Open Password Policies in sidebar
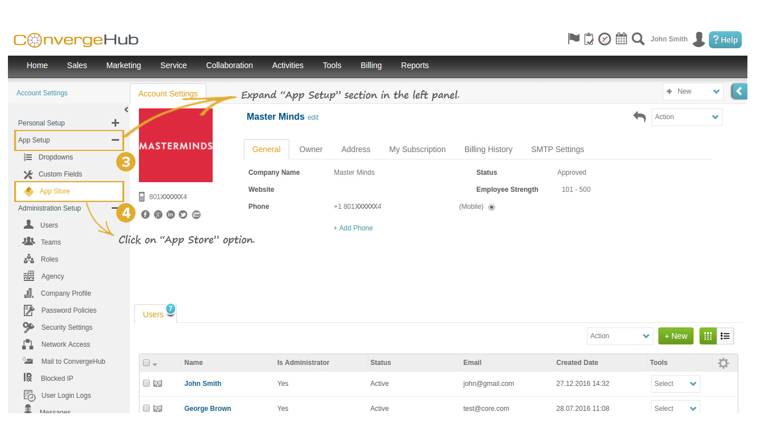Screen dimensions: 765x437 (69, 310)
